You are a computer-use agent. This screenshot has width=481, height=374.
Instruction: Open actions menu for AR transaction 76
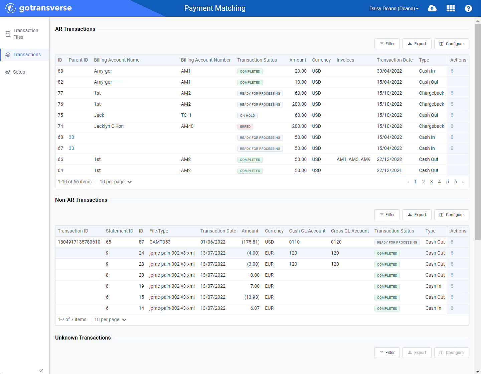452,104
